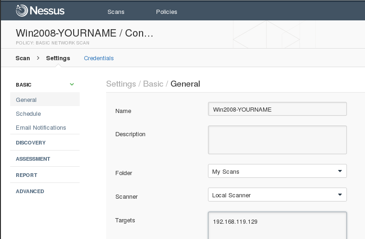365x239 pixels.
Task: Open the Policies menu
Action: click(166, 12)
